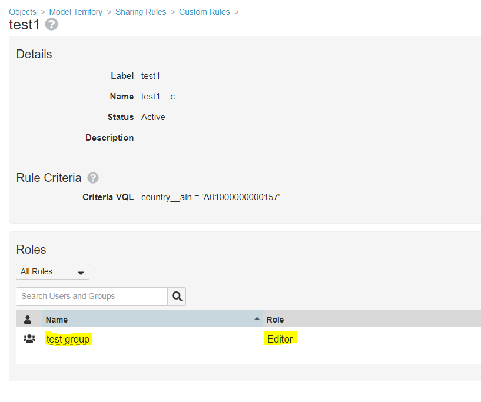Select the test1__c name value

pyautogui.click(x=158, y=97)
